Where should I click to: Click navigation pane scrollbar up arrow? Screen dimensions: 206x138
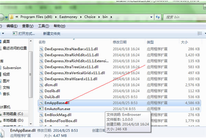[31, 41]
